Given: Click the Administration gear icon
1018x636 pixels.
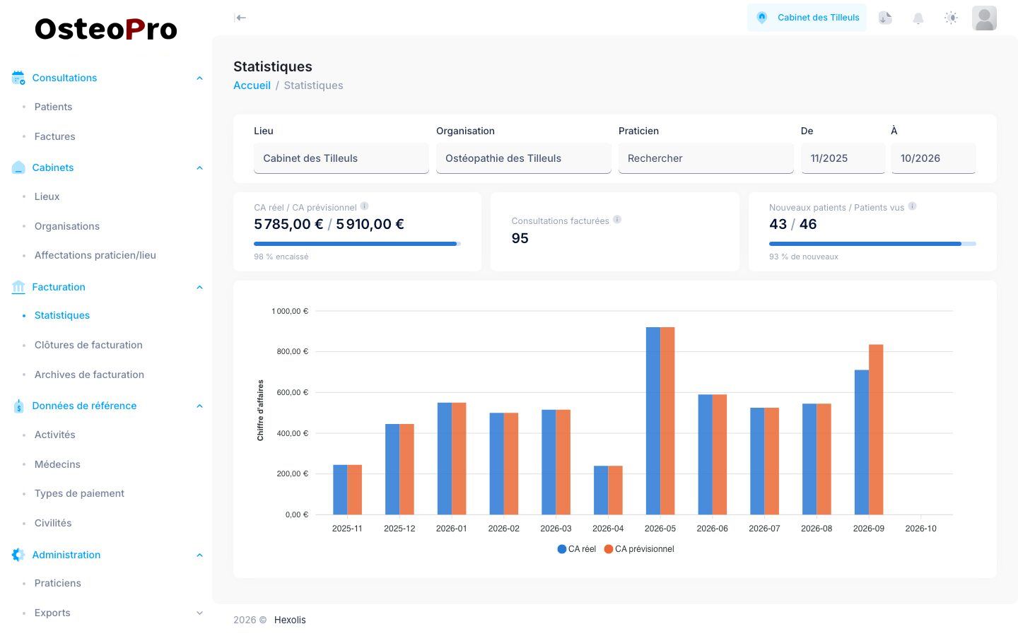Looking at the screenshot, I should 18,555.
